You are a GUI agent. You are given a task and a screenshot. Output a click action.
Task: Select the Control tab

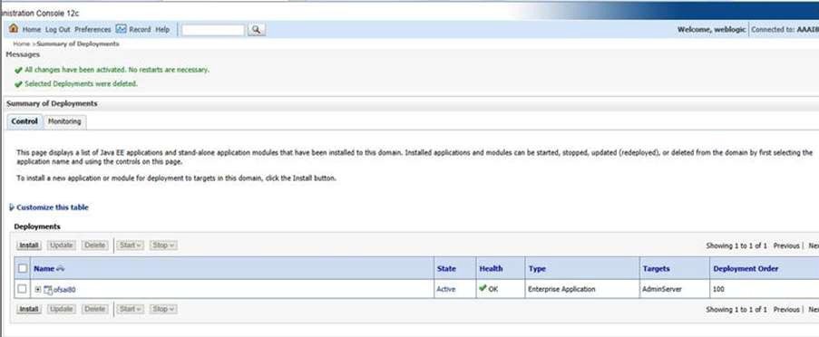point(24,121)
